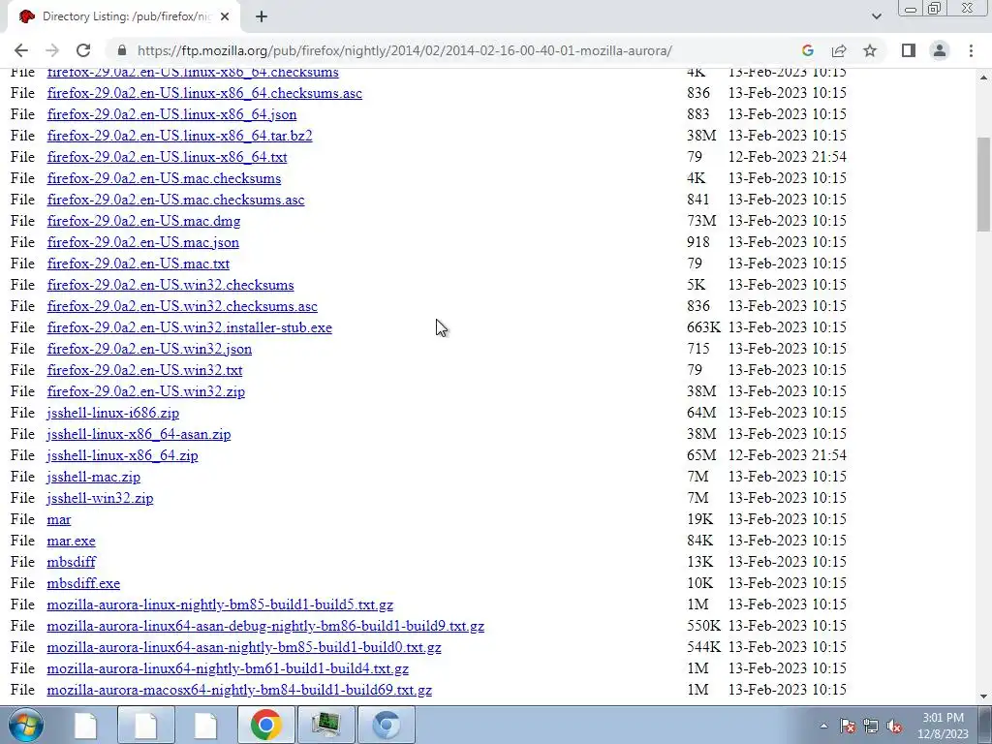This screenshot has width=992, height=744.
Task: Open firefox-29.0a2.en-US.win32.checksums link
Action: click(x=170, y=286)
